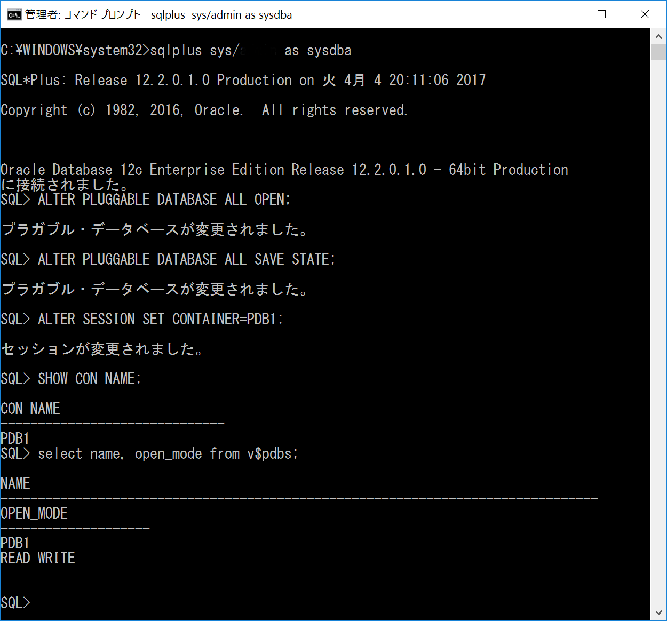Click the 'に接続されました。' message

pyautogui.click(x=66, y=185)
